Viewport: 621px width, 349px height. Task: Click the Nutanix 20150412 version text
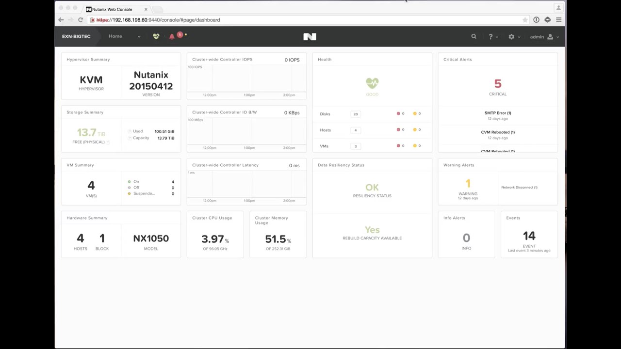pyautogui.click(x=151, y=80)
